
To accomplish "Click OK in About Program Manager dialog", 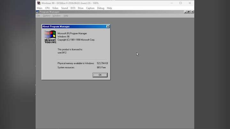I will (100, 75).
